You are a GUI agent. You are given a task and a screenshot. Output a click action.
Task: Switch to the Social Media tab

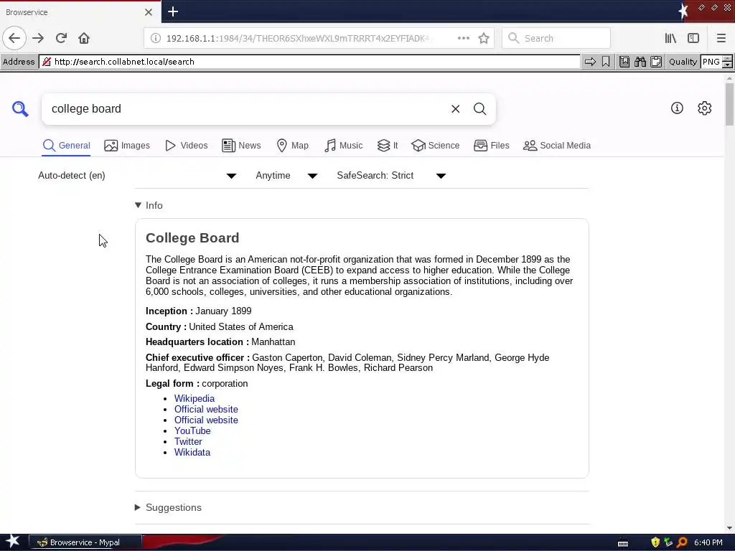(557, 146)
